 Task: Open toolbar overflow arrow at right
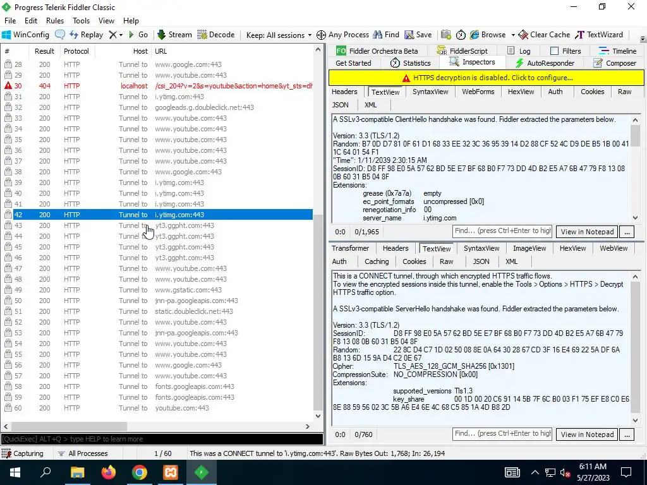coord(643,39)
